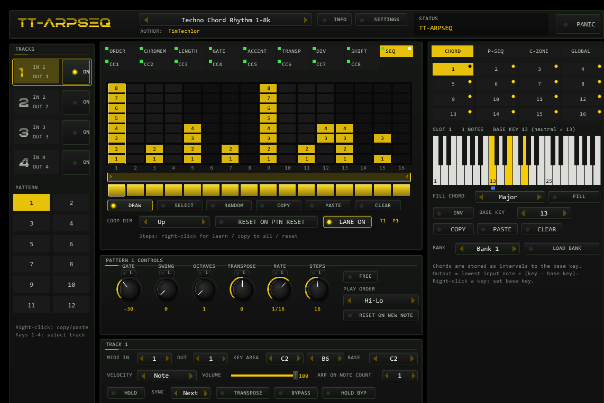Viewport: 604px width, 403px height.
Task: Click the right arrow of the LOOP DIR selector
Action: click(x=204, y=222)
